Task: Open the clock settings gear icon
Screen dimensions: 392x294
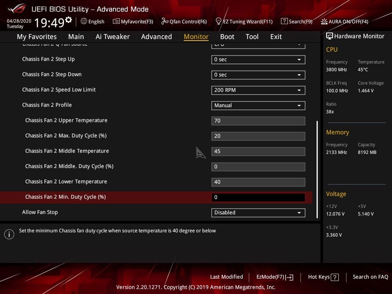Action: click(69, 20)
